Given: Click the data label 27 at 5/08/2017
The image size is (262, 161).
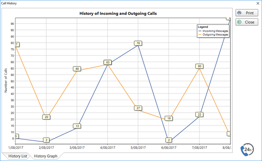Looking at the screenshot, I should [x=138, y=108].
